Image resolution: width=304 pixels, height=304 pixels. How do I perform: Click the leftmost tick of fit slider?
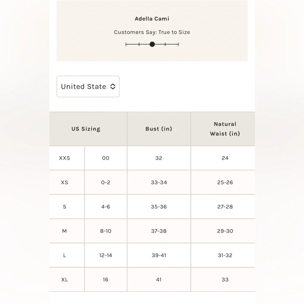click(x=126, y=44)
